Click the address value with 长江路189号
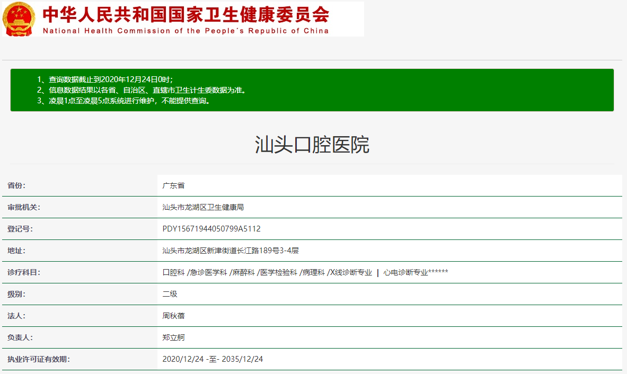The image size is (627, 374). pyautogui.click(x=231, y=251)
